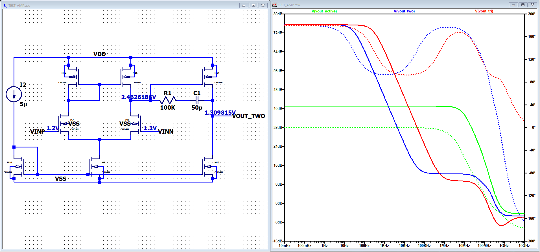The image size is (540, 252).
Task: Click the -200° phase axis label
Action: click(531, 241)
